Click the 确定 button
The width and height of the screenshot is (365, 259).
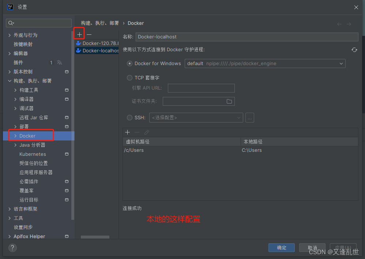click(x=282, y=248)
